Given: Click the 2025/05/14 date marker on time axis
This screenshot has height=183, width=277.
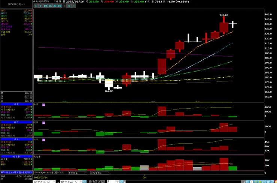Looking at the screenshot, I should coord(40,177).
